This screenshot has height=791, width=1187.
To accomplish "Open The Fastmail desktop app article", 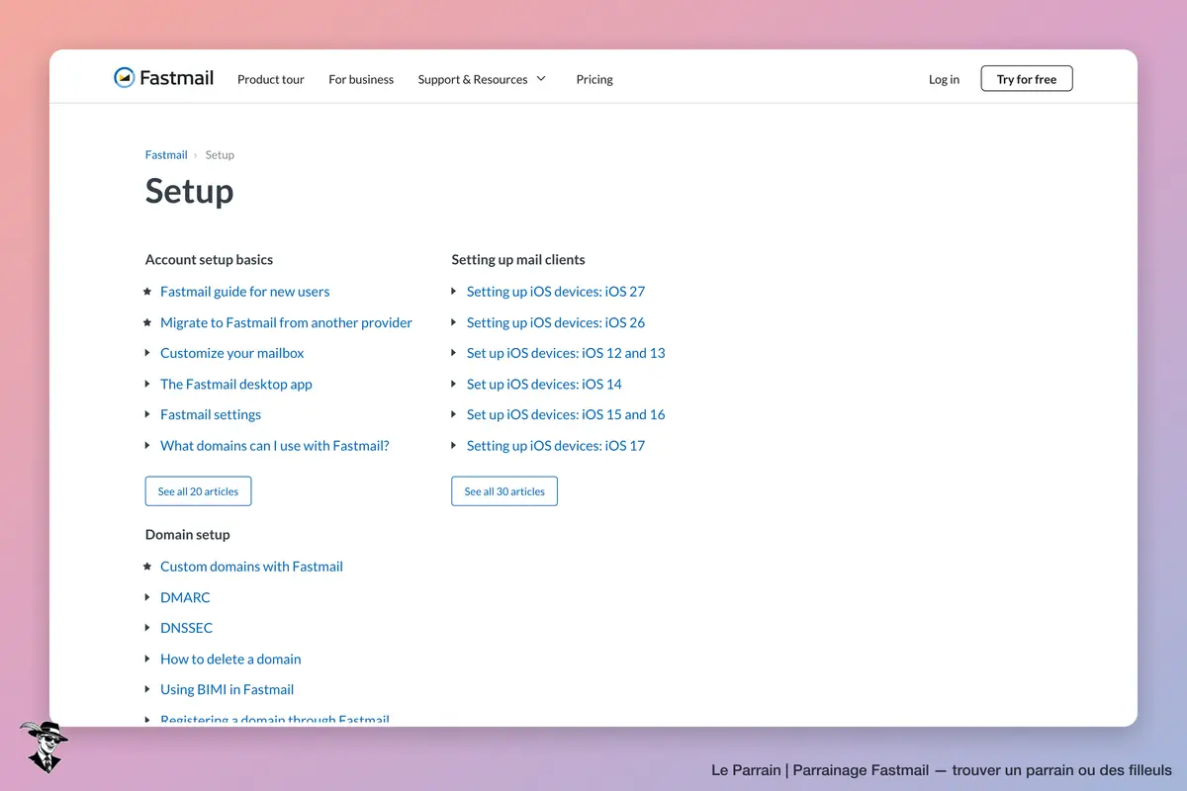I will coord(235,384).
